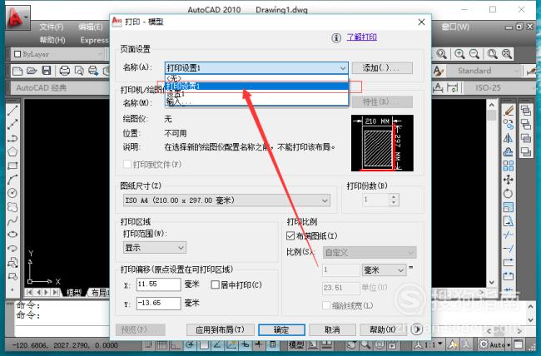The width and height of the screenshot is (541, 356).
Task: Choose <无> in the dropdown list
Action: click(x=256, y=79)
